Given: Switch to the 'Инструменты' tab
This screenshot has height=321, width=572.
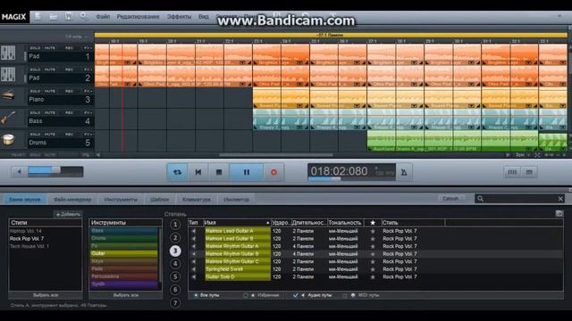Looking at the screenshot, I should 121,200.
